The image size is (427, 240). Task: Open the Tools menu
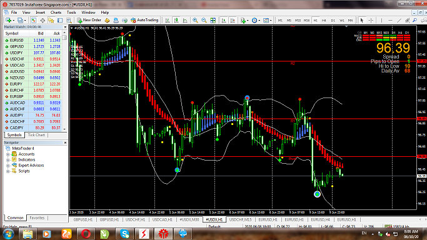tap(71, 12)
